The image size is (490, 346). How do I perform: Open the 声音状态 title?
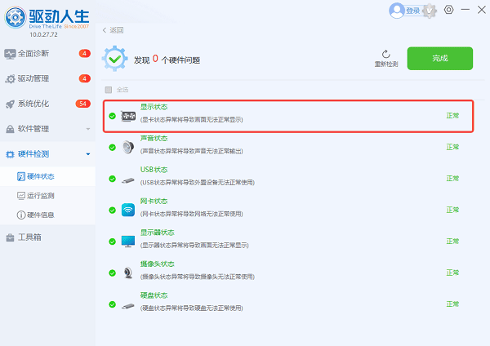pos(154,139)
